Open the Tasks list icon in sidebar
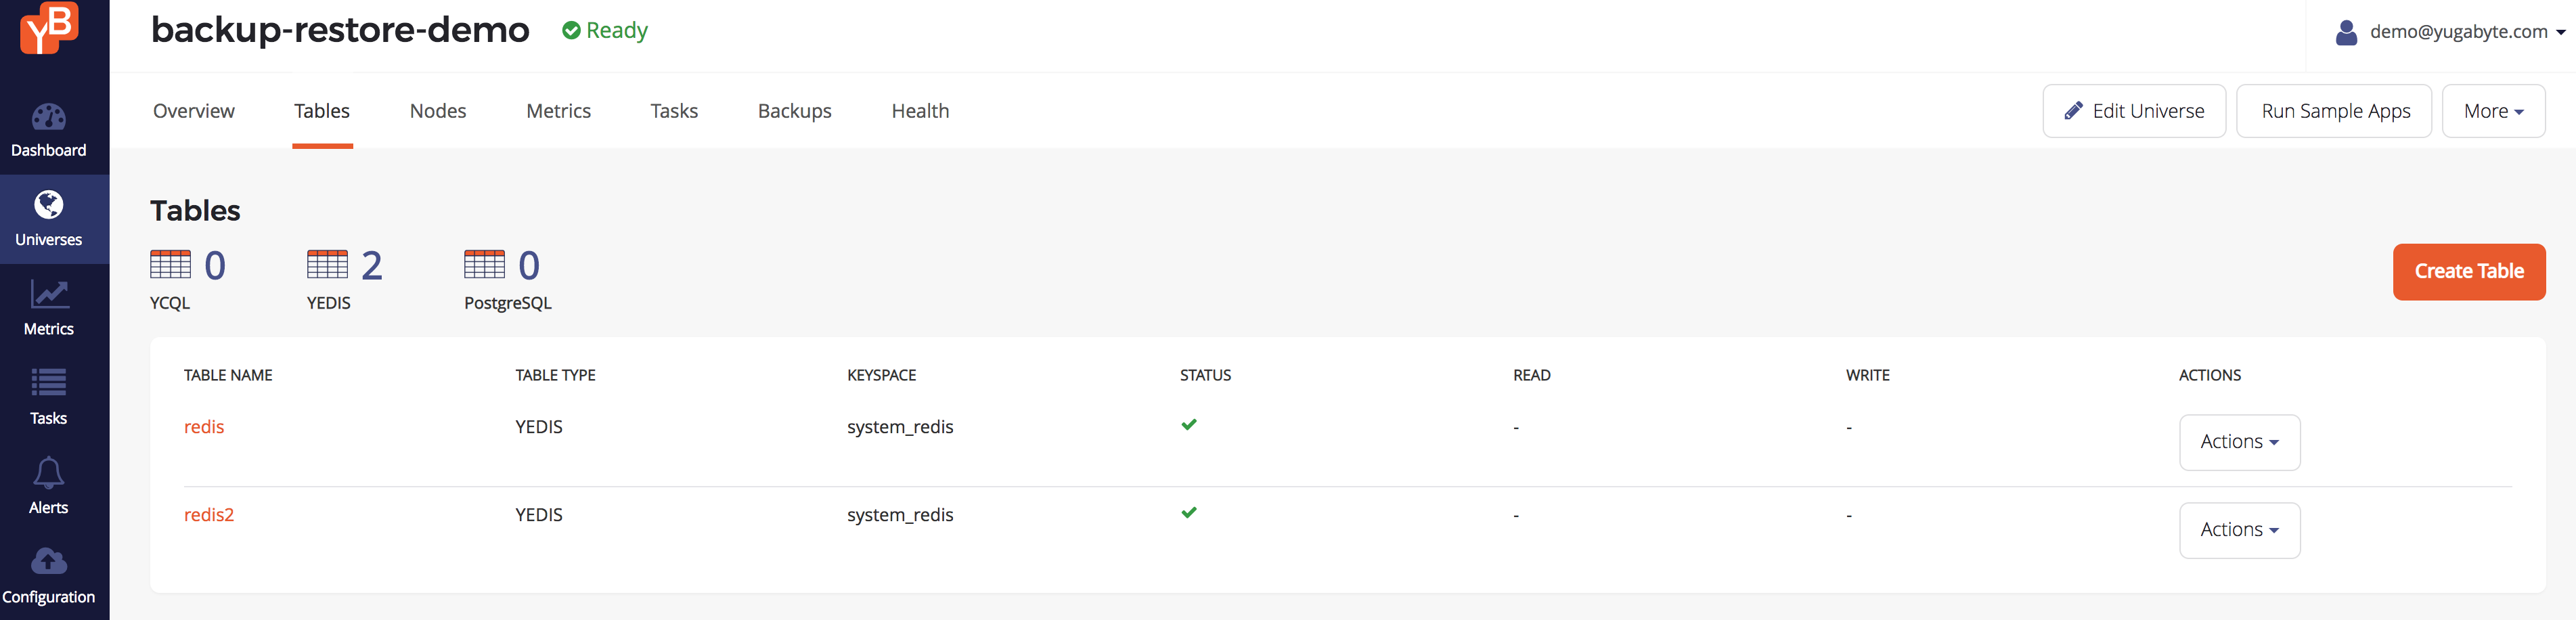Viewport: 2576px width, 620px height. 48,383
